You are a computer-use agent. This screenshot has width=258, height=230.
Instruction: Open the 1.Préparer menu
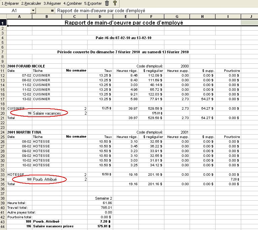(10, 3)
